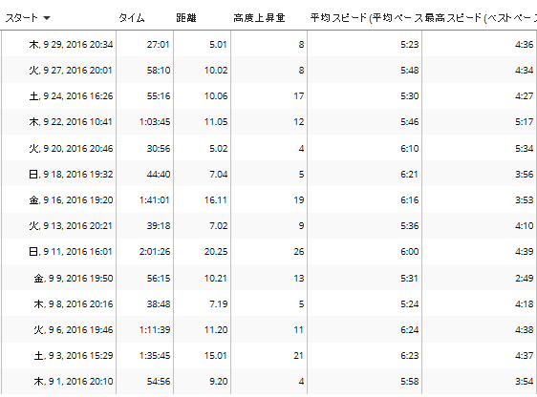Click the distance value 10.02

coord(216,70)
